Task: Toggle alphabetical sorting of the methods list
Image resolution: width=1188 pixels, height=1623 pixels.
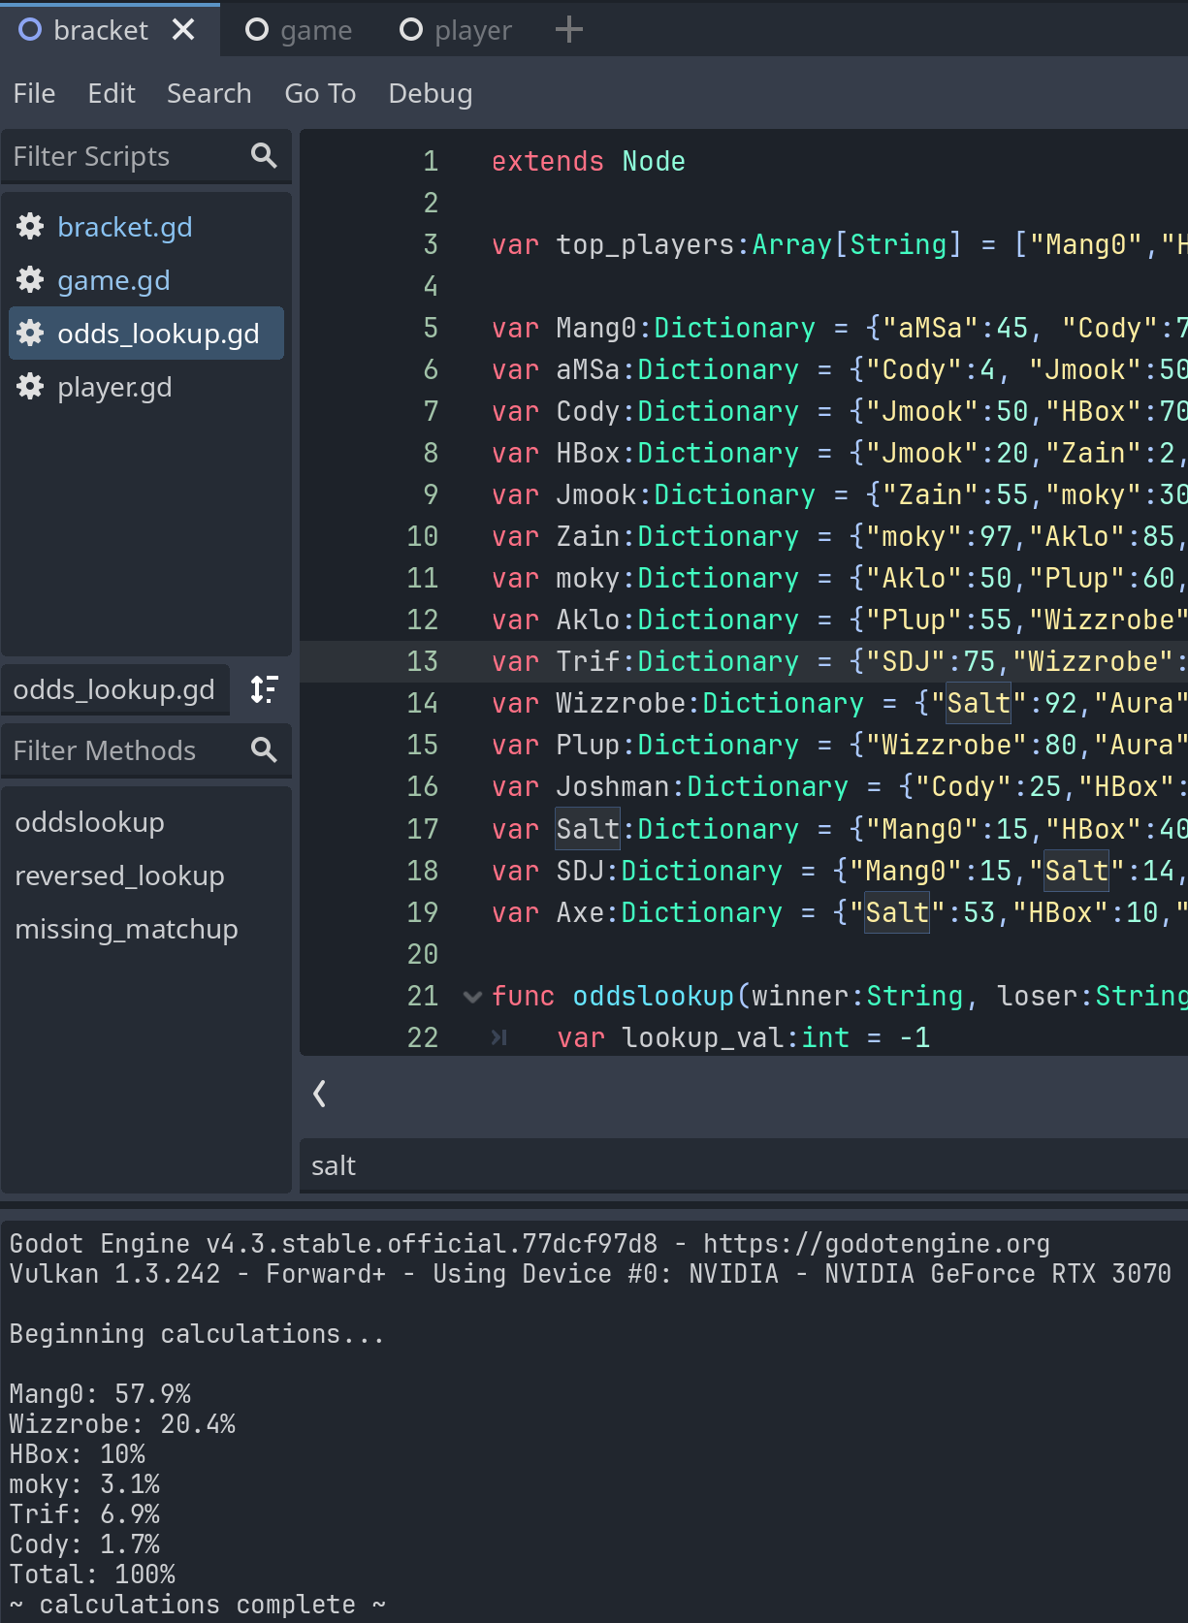Action: point(264,689)
